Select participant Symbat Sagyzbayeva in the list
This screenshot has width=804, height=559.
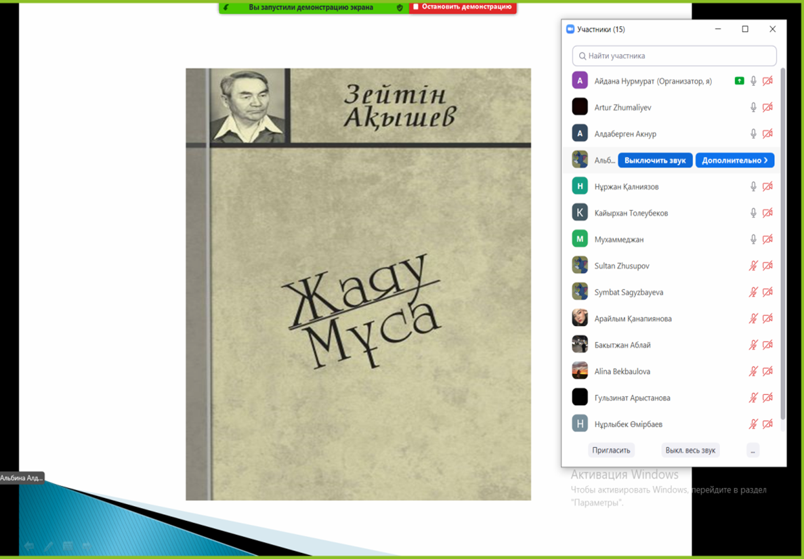tap(629, 292)
